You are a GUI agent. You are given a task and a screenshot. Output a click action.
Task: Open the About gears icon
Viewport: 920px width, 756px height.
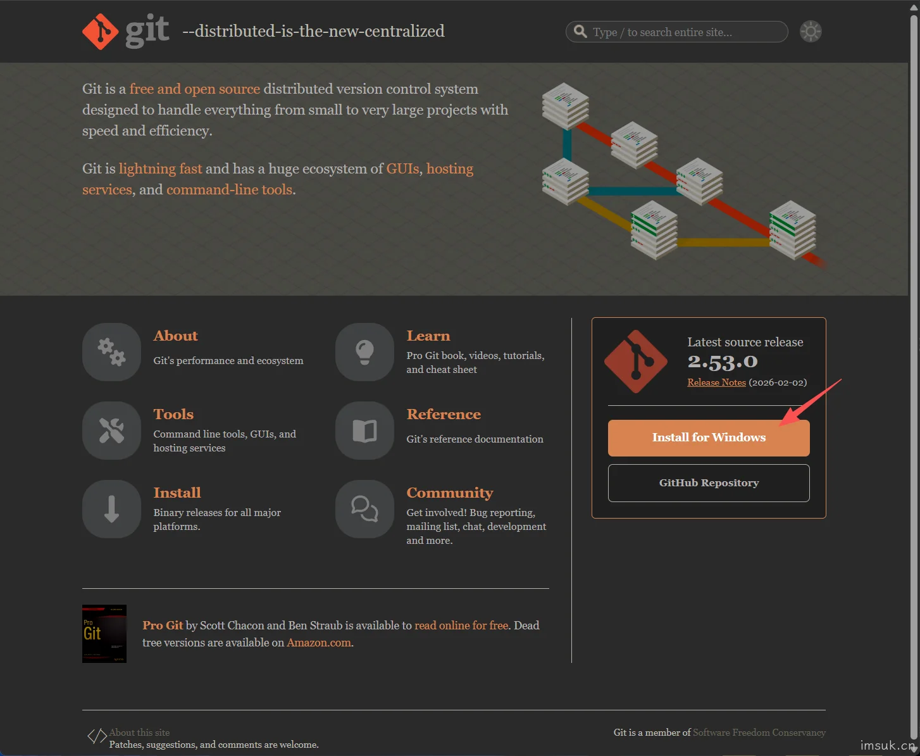coord(111,352)
